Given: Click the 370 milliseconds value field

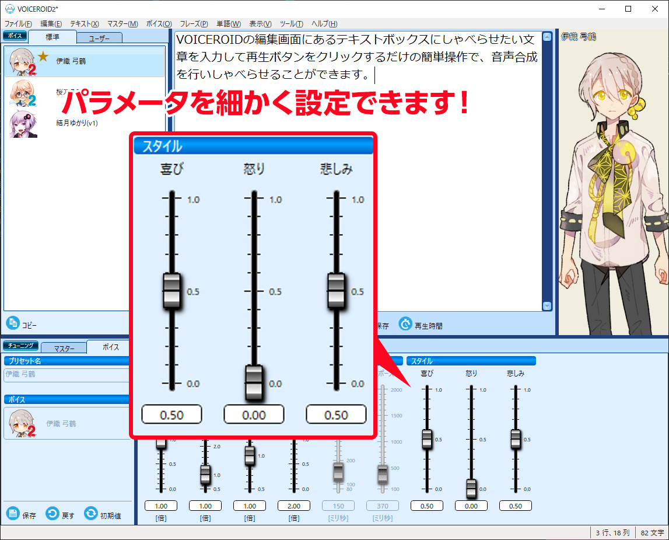Looking at the screenshot, I should (x=383, y=506).
